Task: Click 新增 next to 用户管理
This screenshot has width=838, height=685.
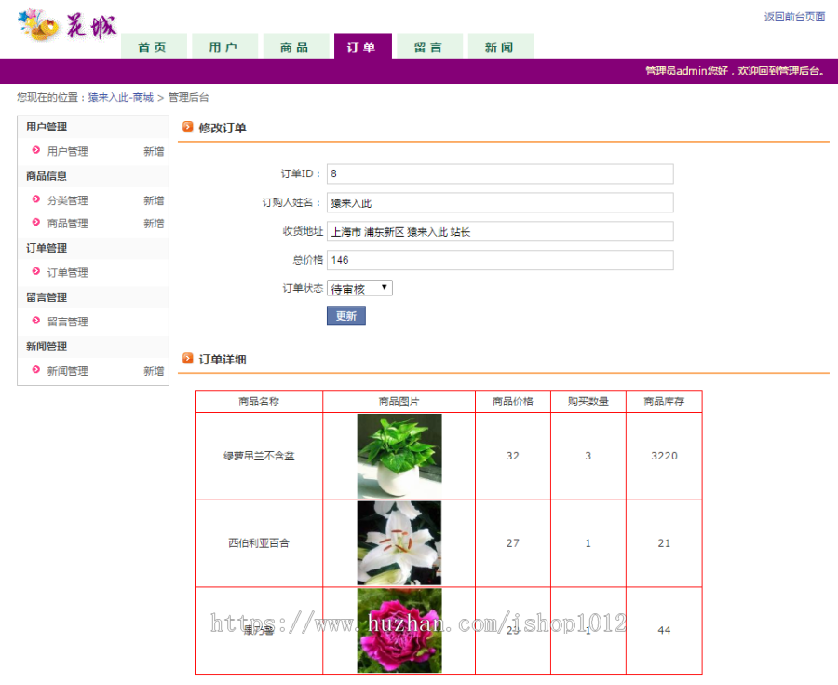Action: [x=155, y=151]
